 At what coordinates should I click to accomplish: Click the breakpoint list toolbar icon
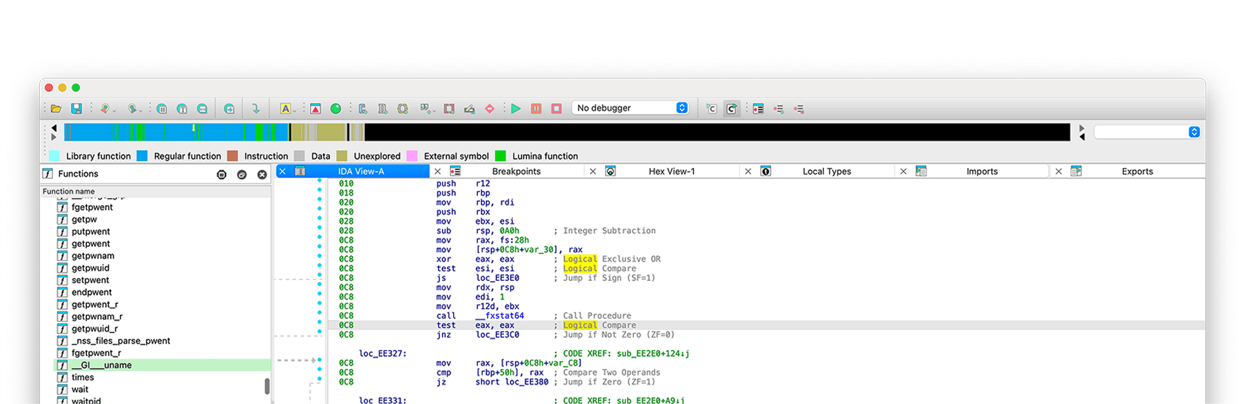(758, 109)
